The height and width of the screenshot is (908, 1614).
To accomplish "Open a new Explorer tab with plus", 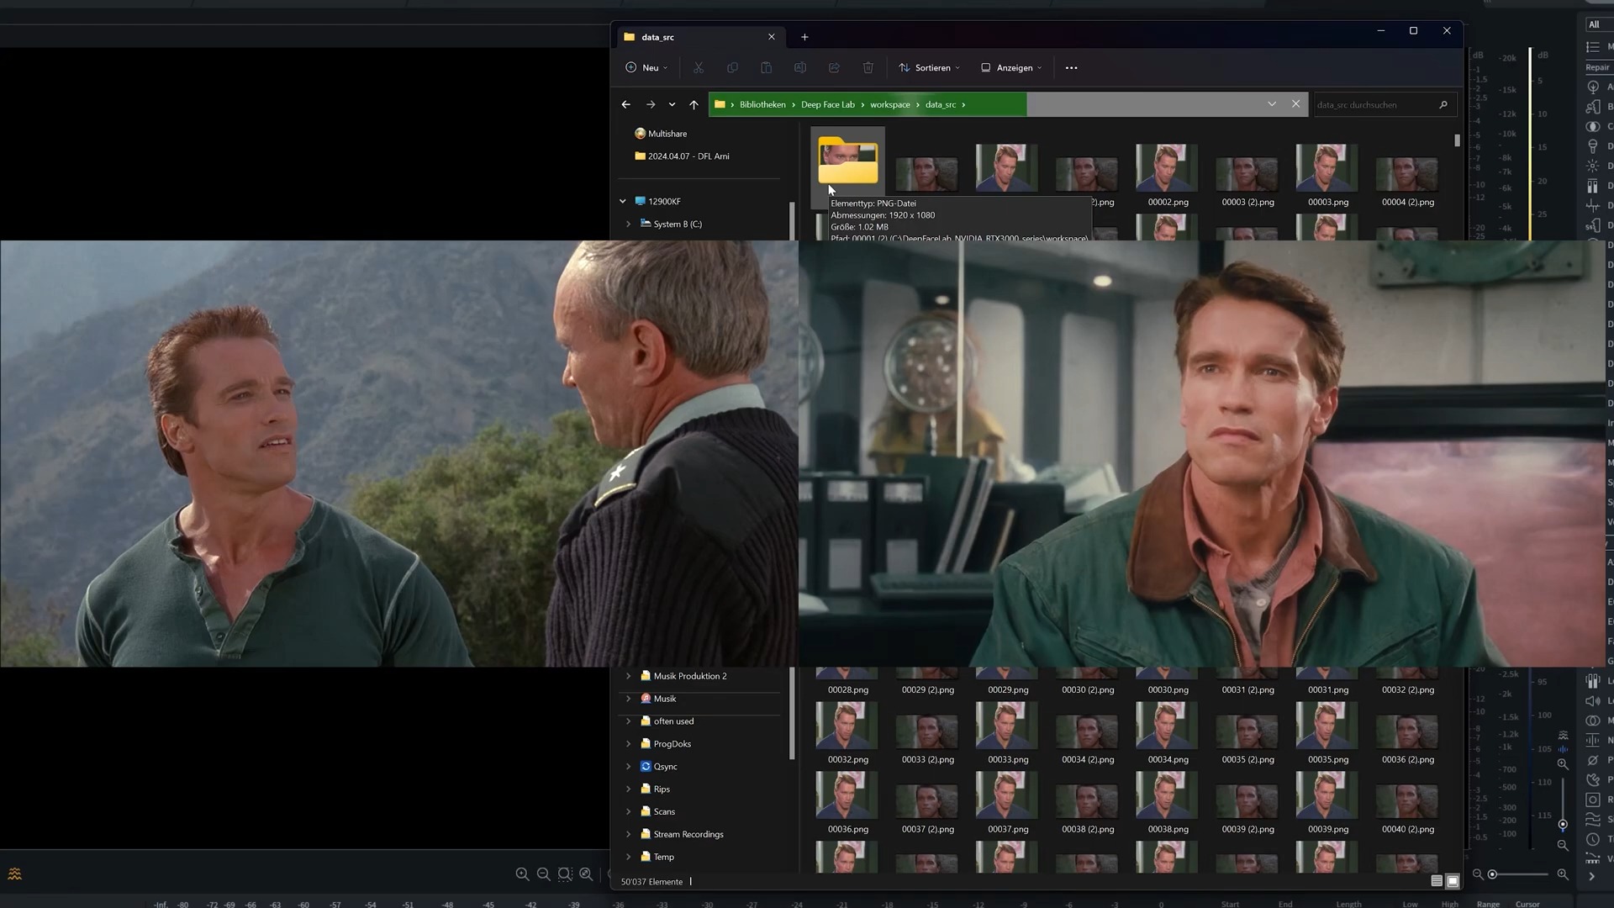I will click(x=804, y=37).
